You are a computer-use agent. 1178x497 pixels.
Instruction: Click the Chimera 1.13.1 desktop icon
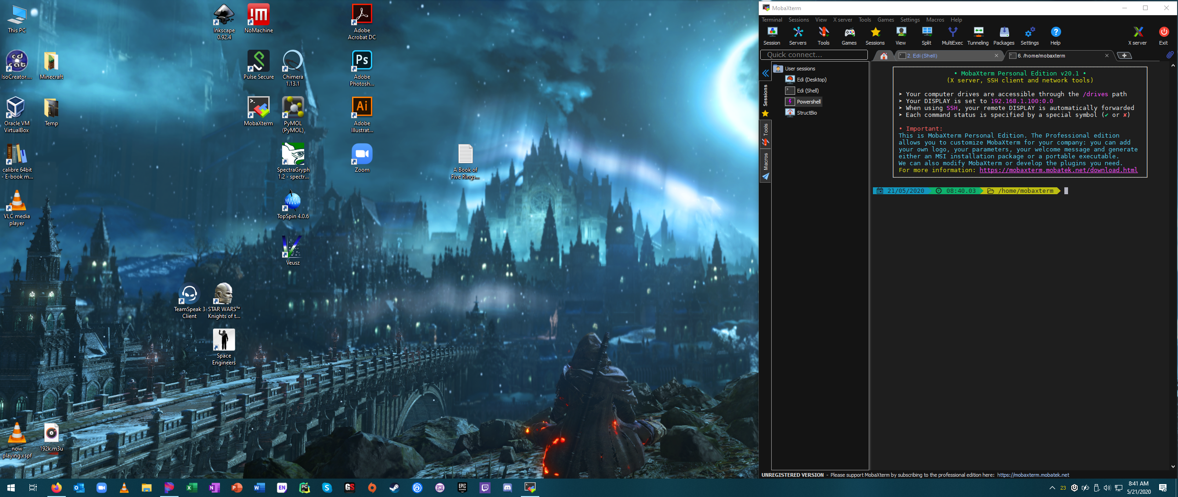[x=293, y=68]
